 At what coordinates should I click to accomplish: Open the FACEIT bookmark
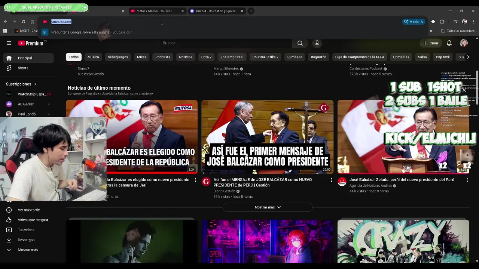tap(26, 31)
